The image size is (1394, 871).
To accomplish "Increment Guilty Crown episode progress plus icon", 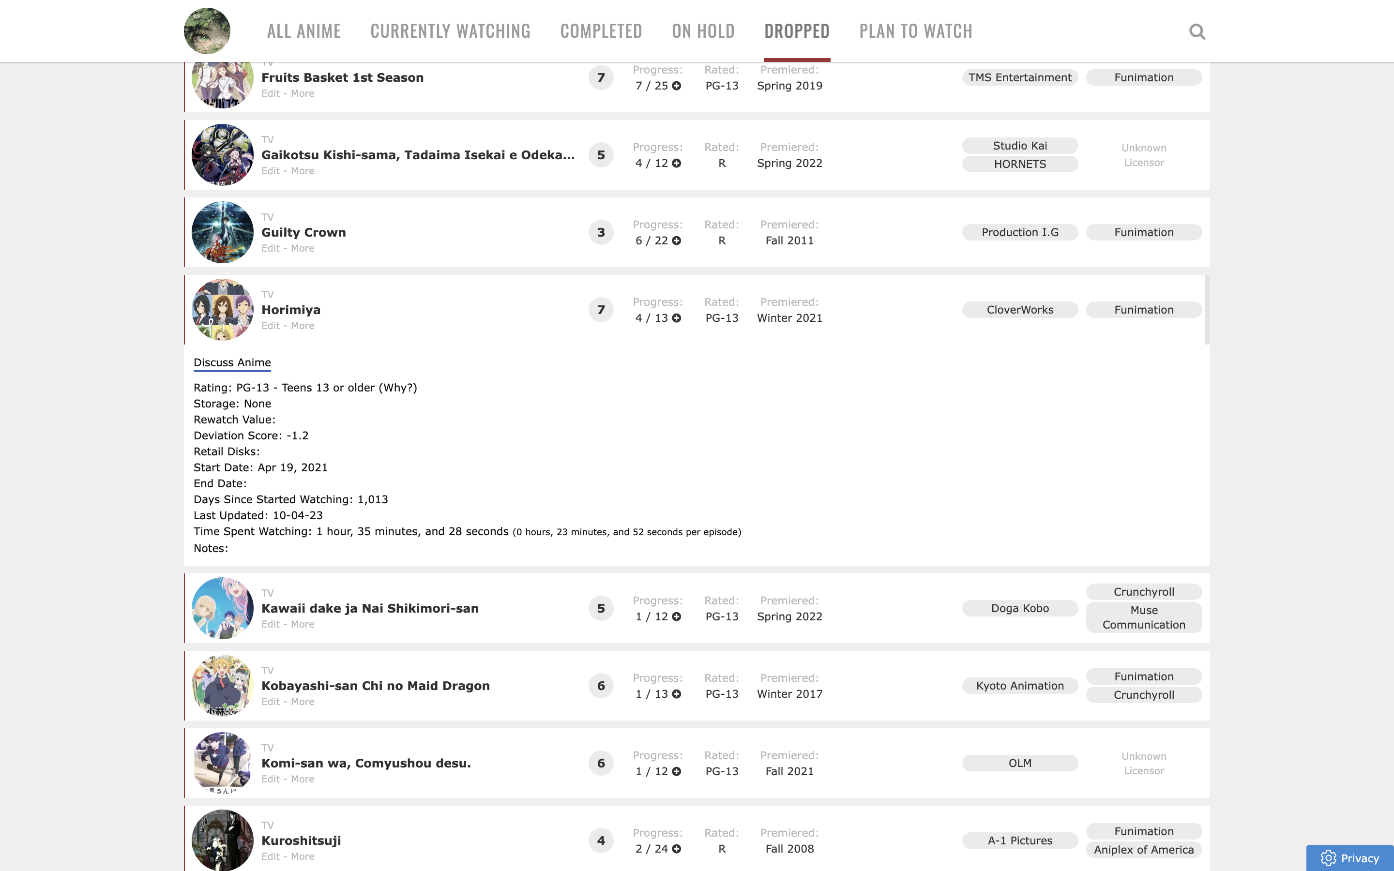I will [x=677, y=241].
